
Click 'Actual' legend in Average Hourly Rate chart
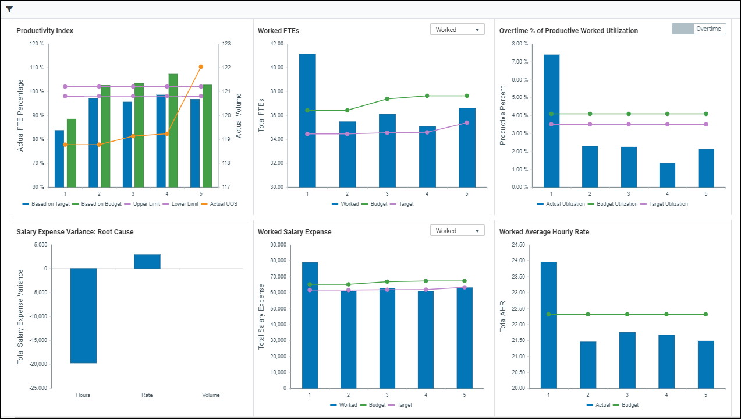coord(600,405)
